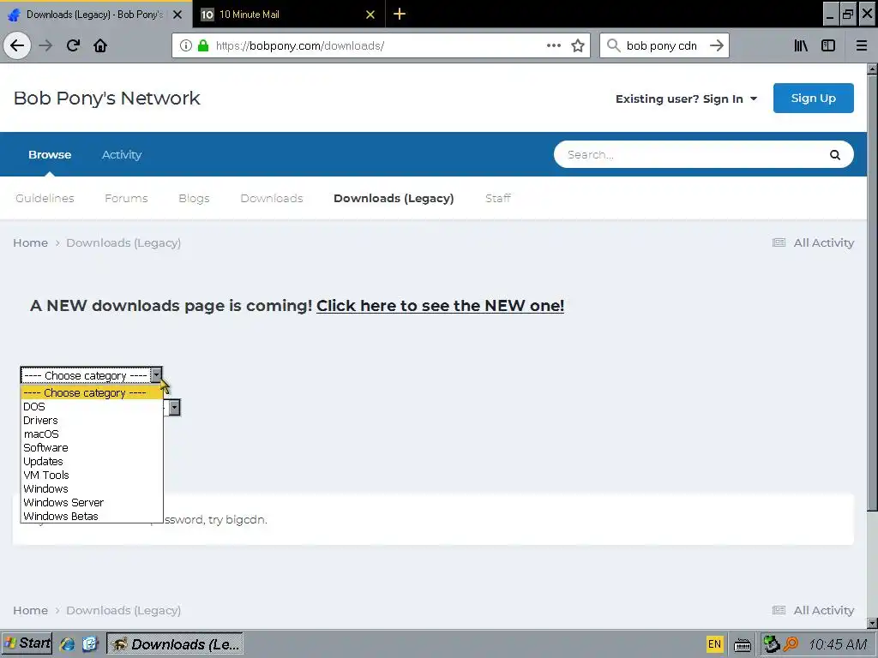878x658 pixels.
Task: Open the browser home page icon
Action: (x=100, y=45)
